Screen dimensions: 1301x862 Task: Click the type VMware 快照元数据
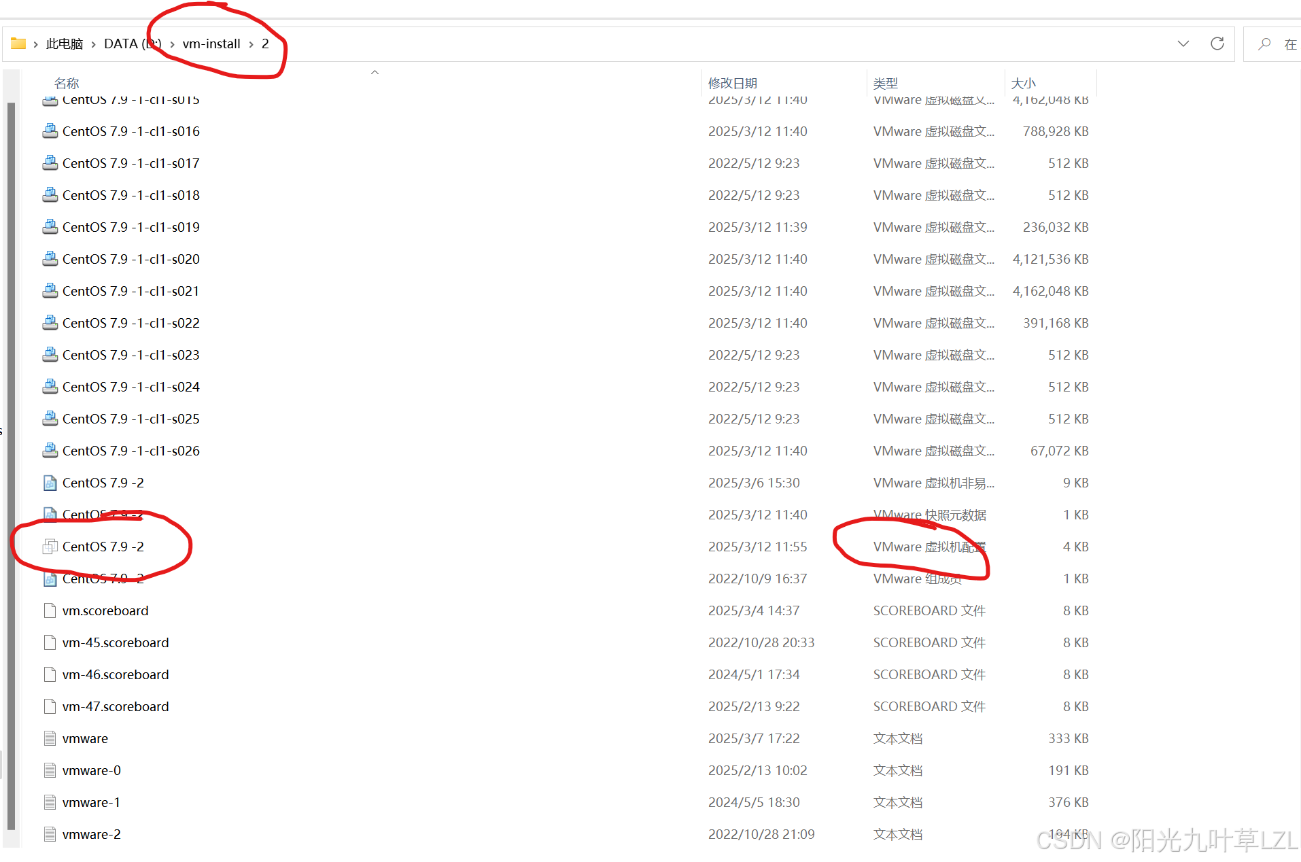(930, 515)
